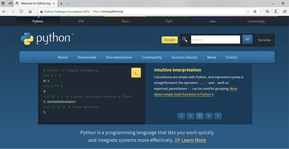Click the code line '>>> 1 / 2'
This screenshot has height=149, width=289.
pyautogui.click(x=52, y=75)
